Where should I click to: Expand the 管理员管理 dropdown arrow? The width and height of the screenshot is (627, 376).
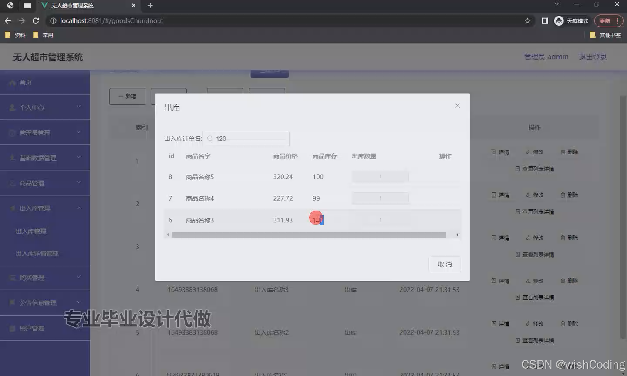78,132
